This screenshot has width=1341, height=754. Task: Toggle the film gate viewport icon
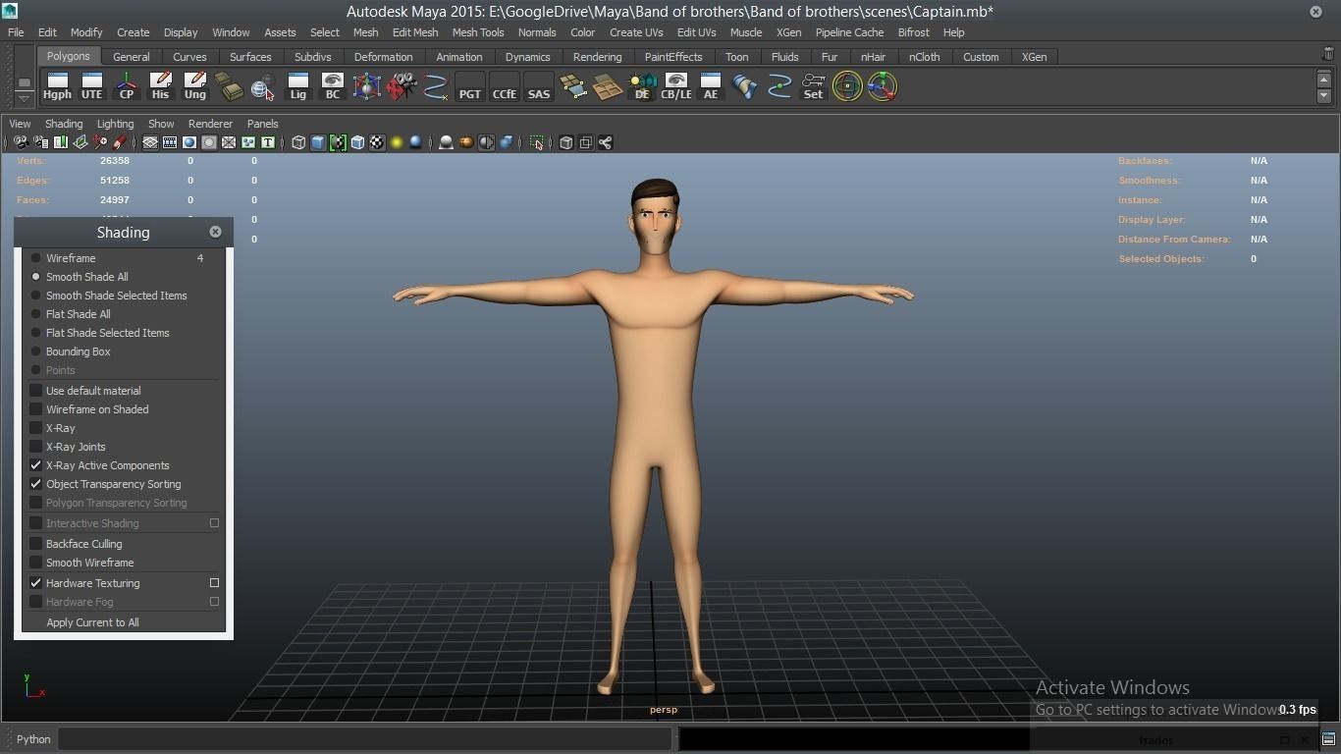[x=170, y=142]
